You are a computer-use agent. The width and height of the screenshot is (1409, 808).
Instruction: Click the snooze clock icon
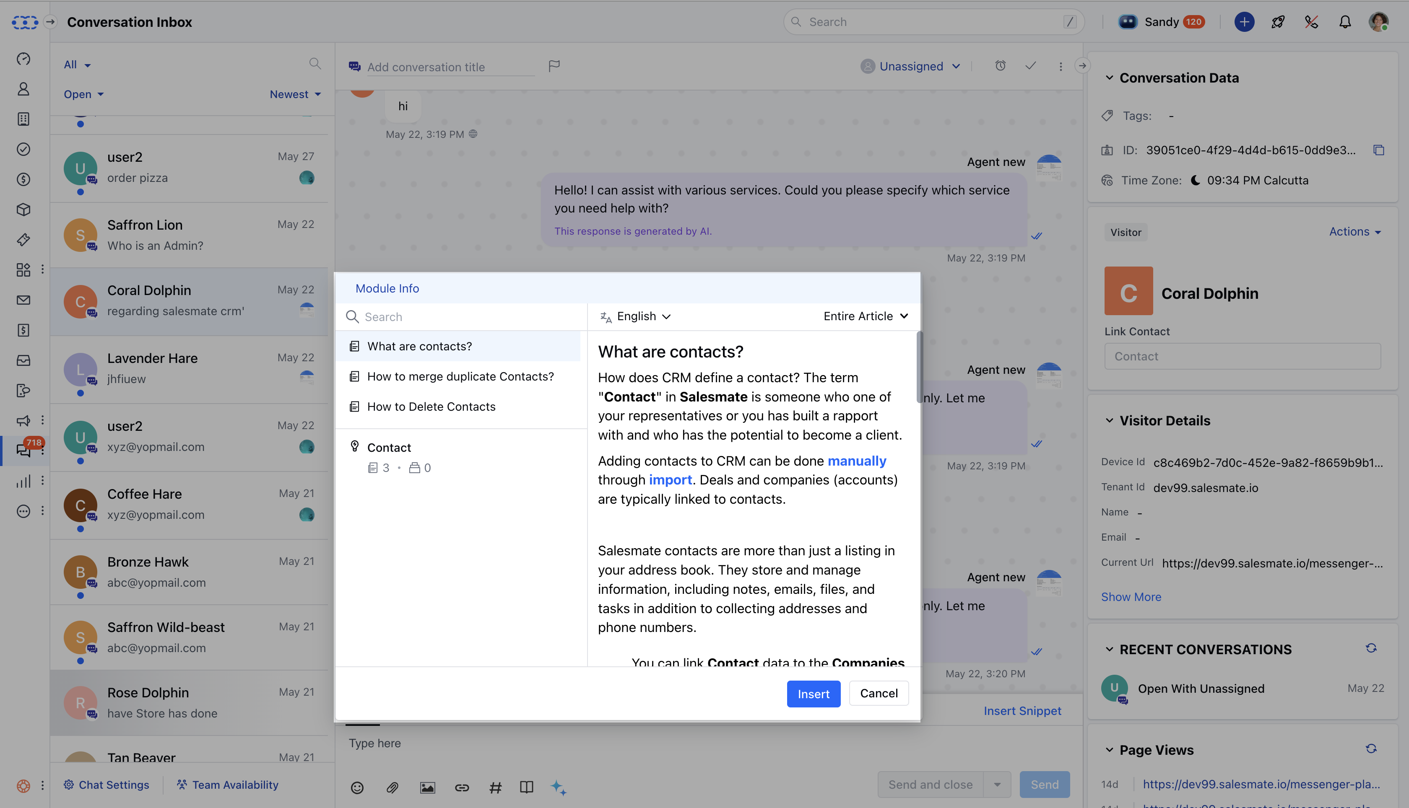pyautogui.click(x=1001, y=66)
